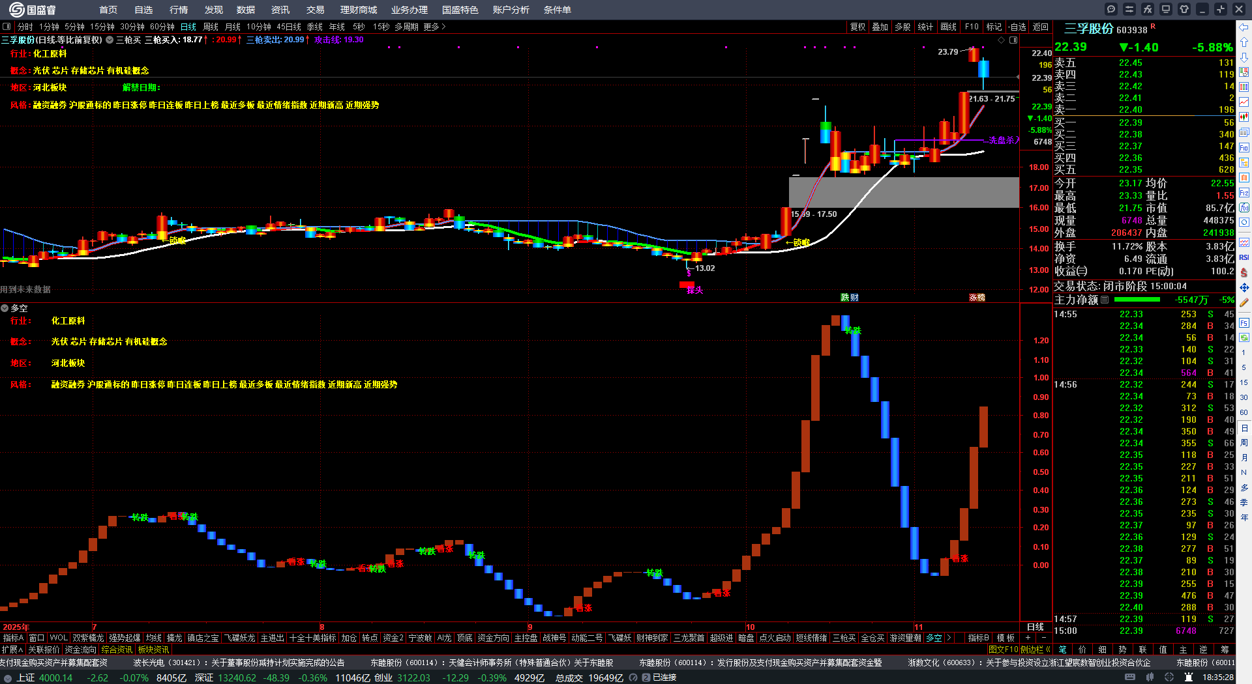Click the F10 button in chart toolbar
Image resolution: width=1252 pixels, height=684 pixels.
(x=972, y=27)
